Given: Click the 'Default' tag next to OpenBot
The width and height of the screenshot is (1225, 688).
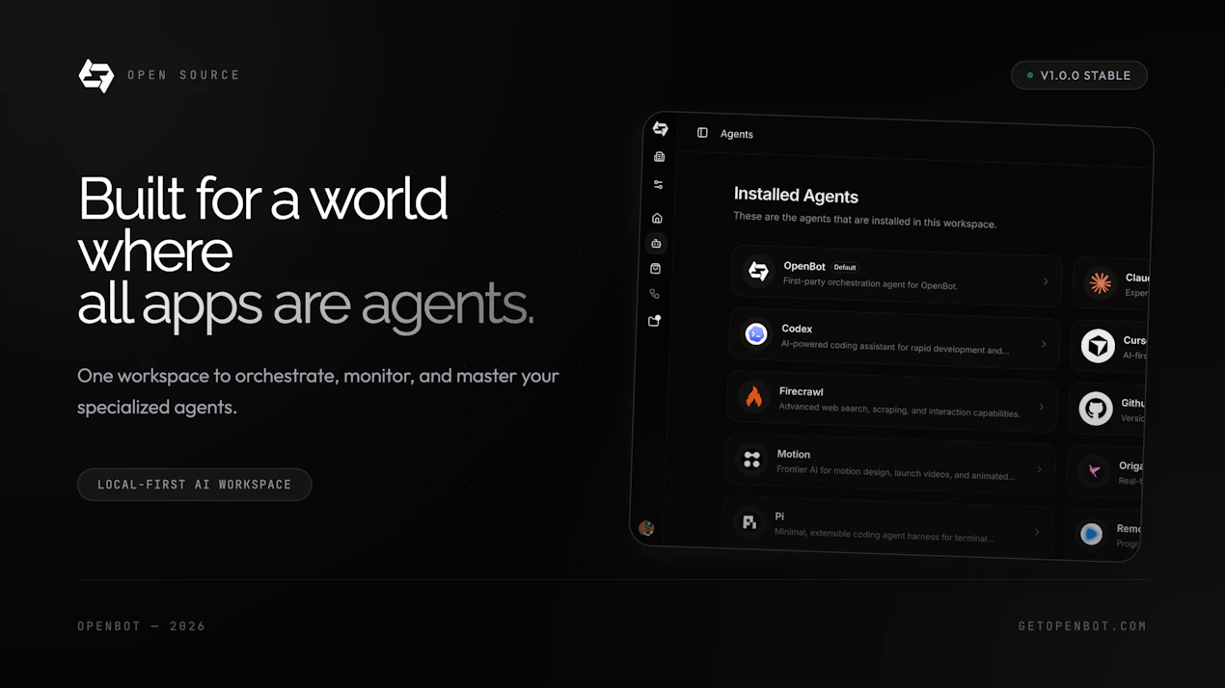Looking at the screenshot, I should tap(845, 268).
